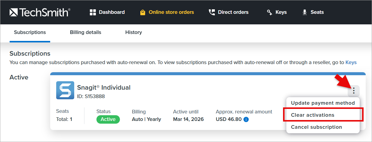
Task: Follow the Keys link in description
Action: pyautogui.click(x=351, y=63)
